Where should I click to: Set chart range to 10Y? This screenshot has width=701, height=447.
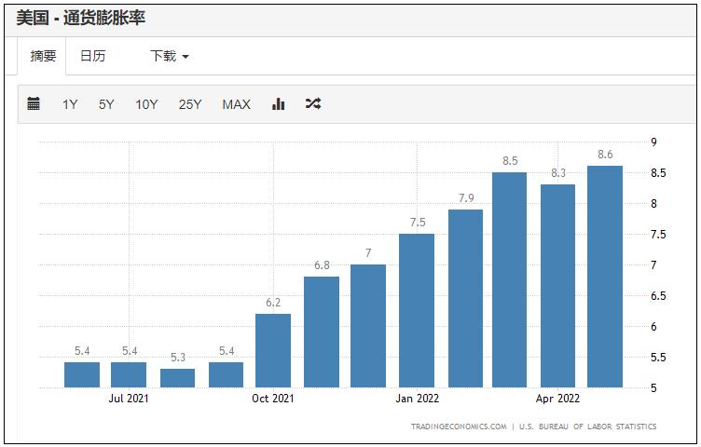point(146,104)
